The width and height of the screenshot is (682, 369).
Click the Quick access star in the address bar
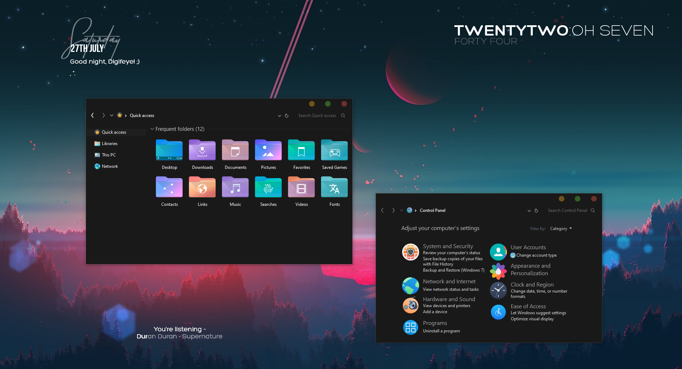coord(119,115)
